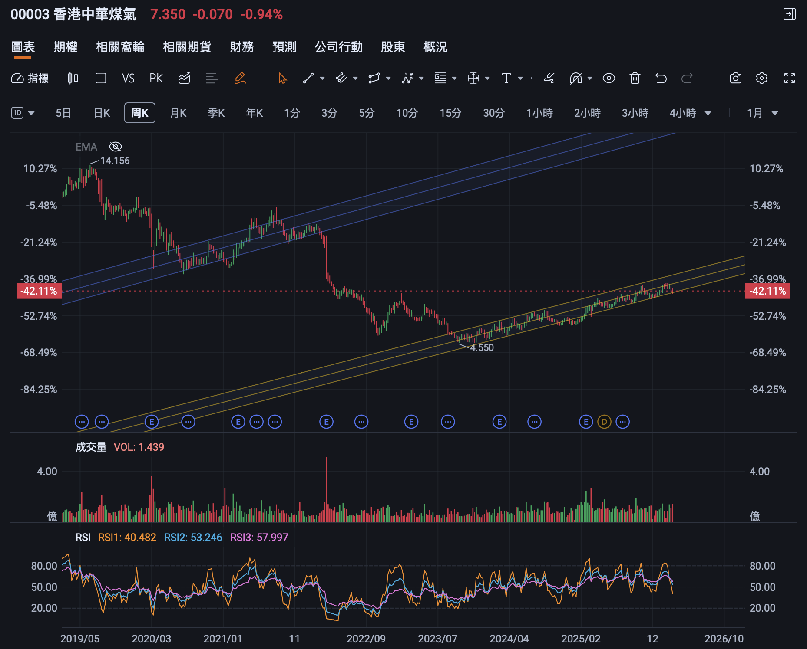Screen dimensions: 807x649
Task: Toggle EMA indicator visibility eye
Action: click(116, 147)
